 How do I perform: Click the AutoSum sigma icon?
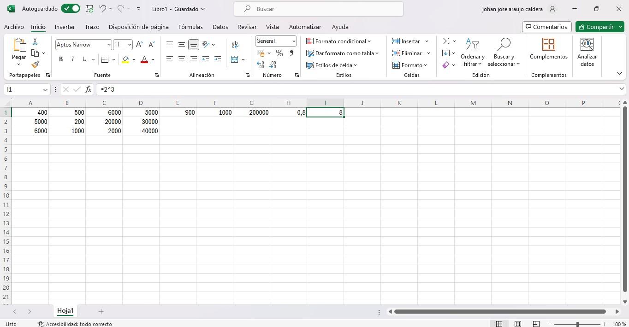[x=446, y=41]
